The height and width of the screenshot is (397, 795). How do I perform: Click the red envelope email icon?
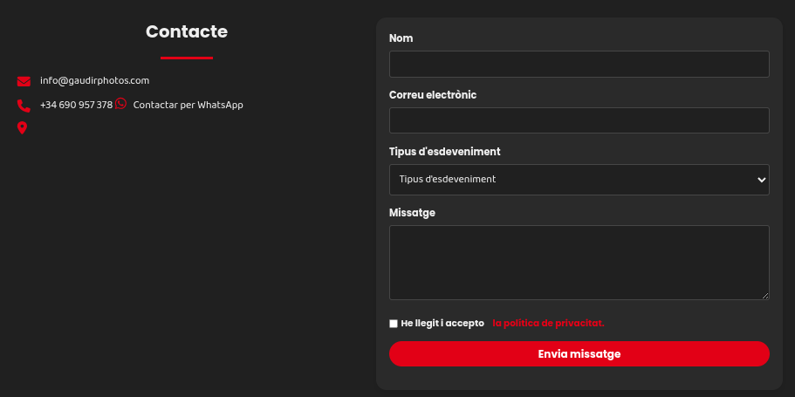[24, 81]
